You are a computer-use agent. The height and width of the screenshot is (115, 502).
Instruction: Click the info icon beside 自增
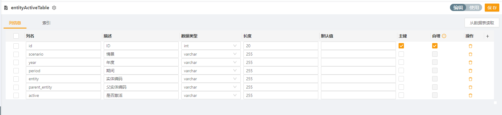click(444, 36)
